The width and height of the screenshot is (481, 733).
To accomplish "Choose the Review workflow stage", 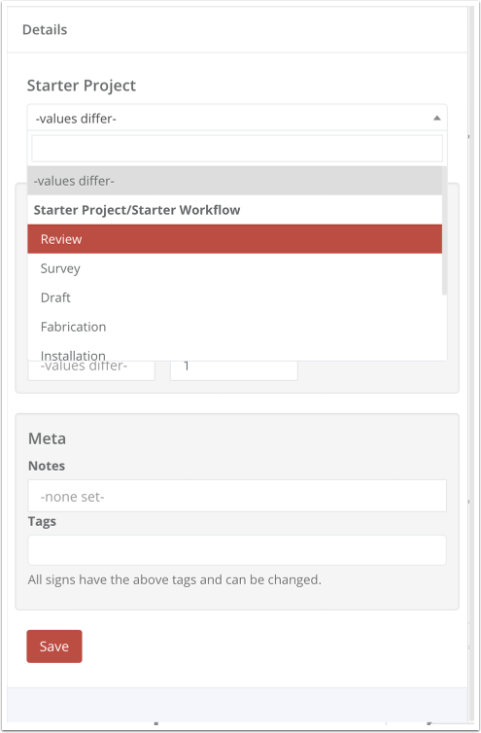I will tap(234, 239).
